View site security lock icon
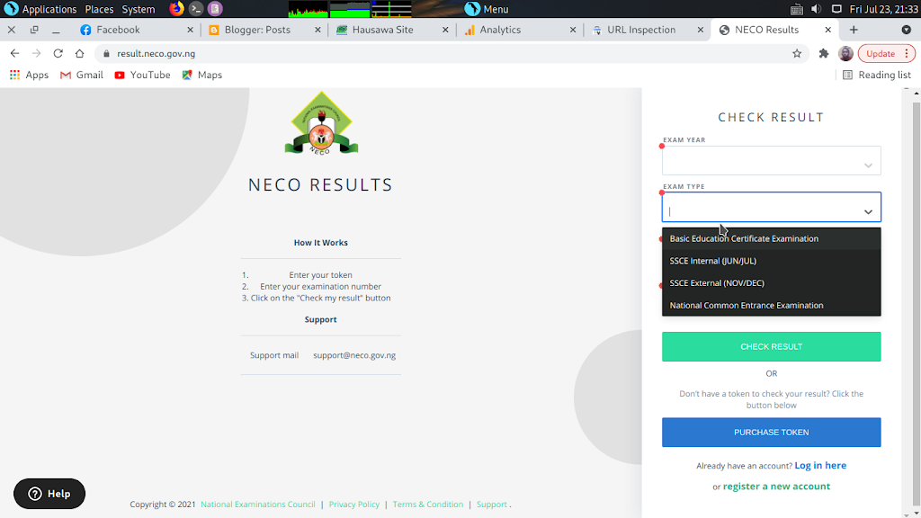 (x=106, y=53)
